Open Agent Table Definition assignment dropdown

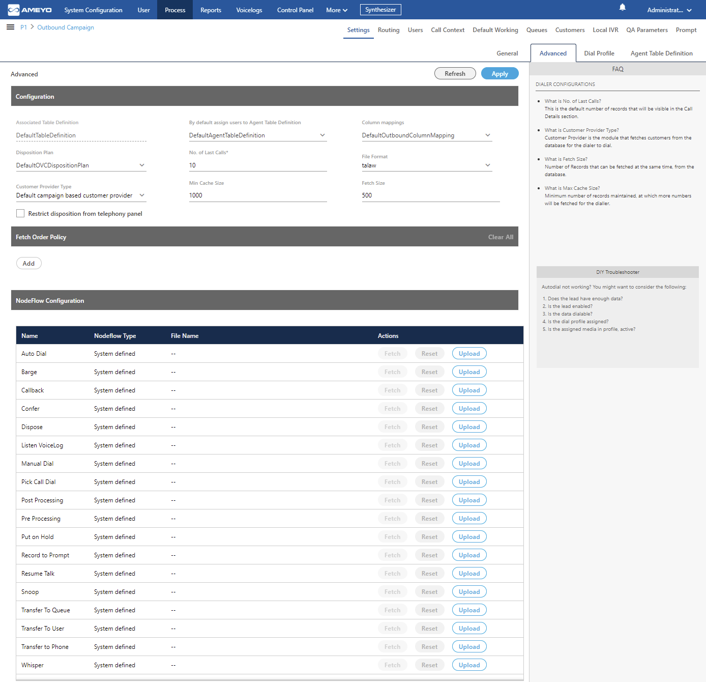258,135
